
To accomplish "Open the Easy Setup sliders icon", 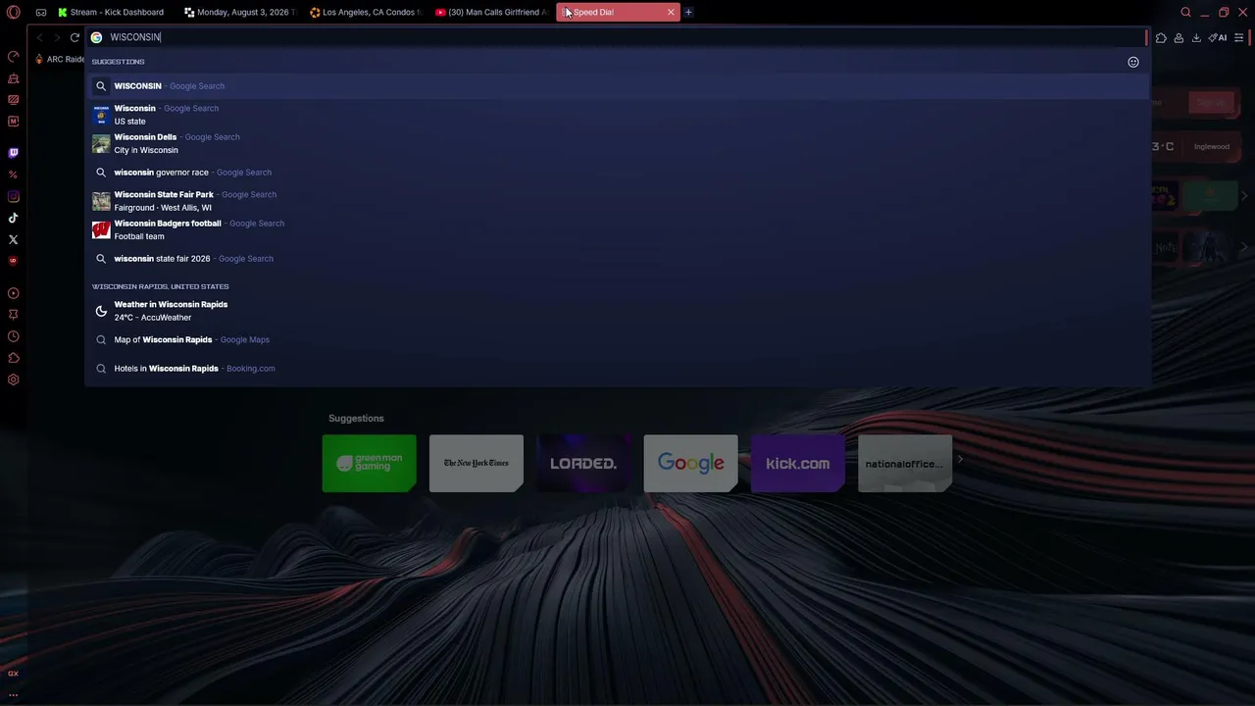I will [x=1239, y=38].
